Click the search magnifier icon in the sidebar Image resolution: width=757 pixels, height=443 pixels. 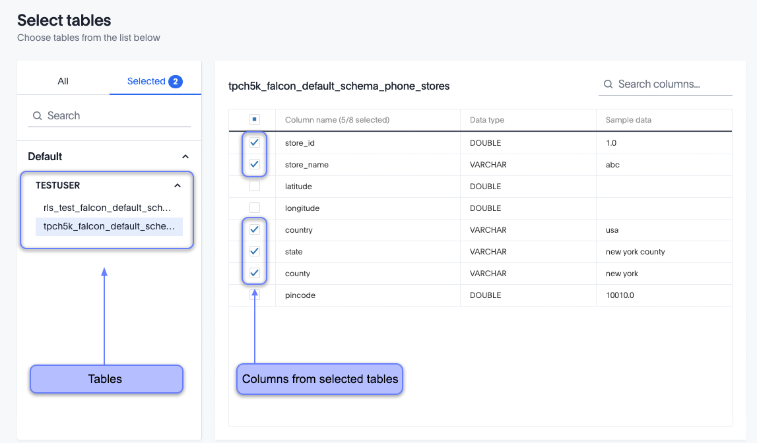click(38, 115)
